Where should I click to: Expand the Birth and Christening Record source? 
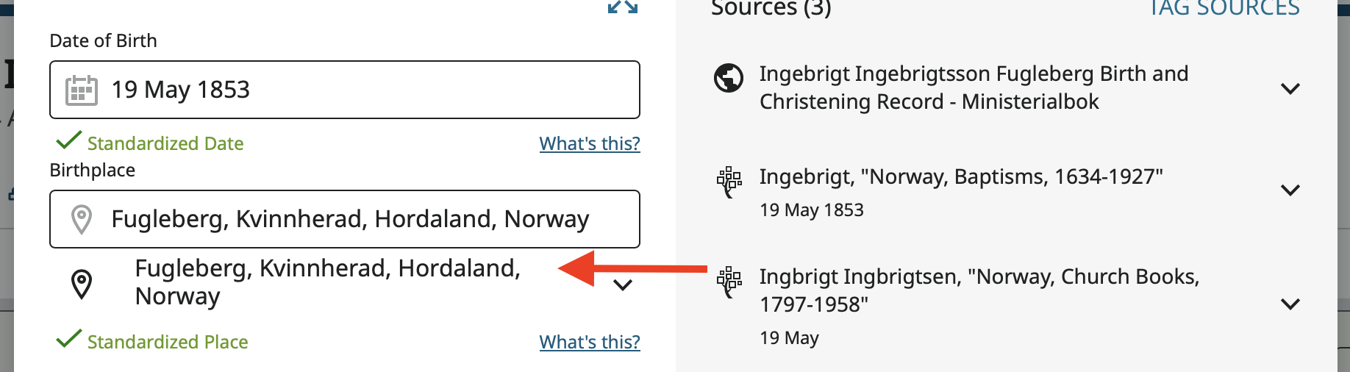click(1290, 89)
